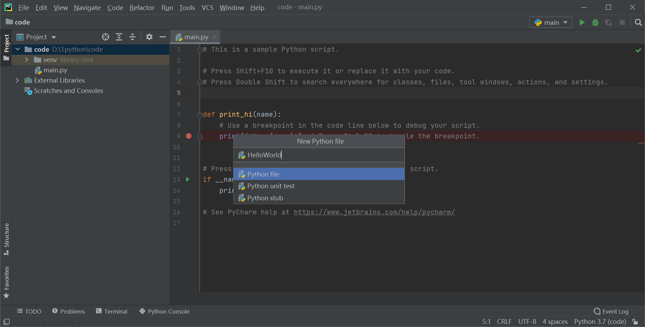Screen dimensions: 645x327
Task: Click the inspection green checkmark indicator
Action: pos(638,50)
